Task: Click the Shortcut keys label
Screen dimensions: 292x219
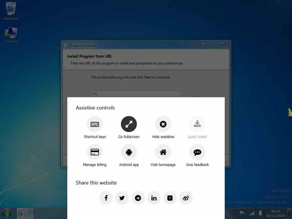Action: point(95,137)
